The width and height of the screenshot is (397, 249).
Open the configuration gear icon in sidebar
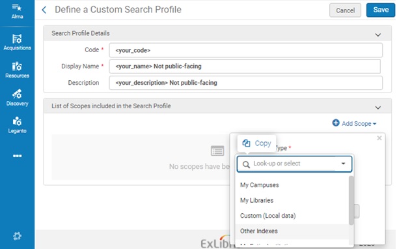[x=17, y=236]
